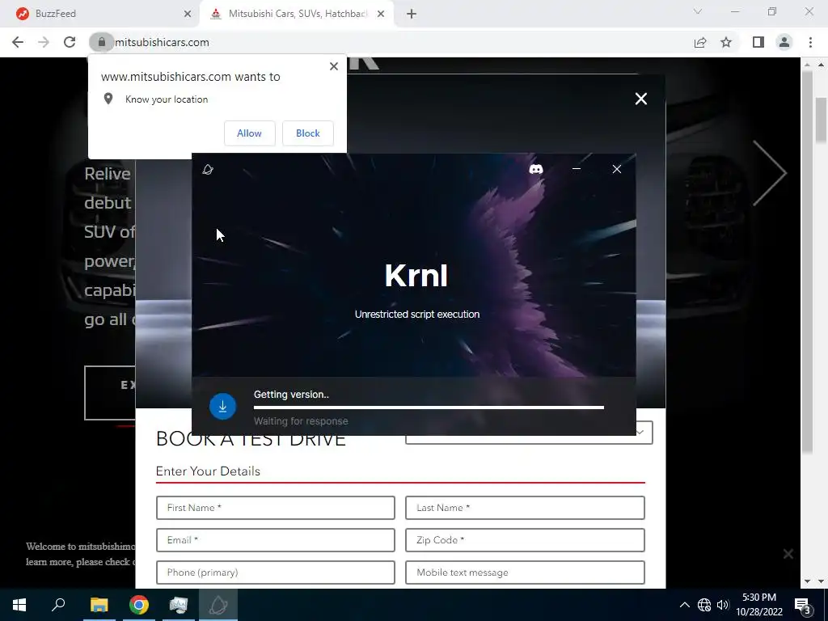Focus the First Name field
Screen dimensions: 828x621
[276, 508]
